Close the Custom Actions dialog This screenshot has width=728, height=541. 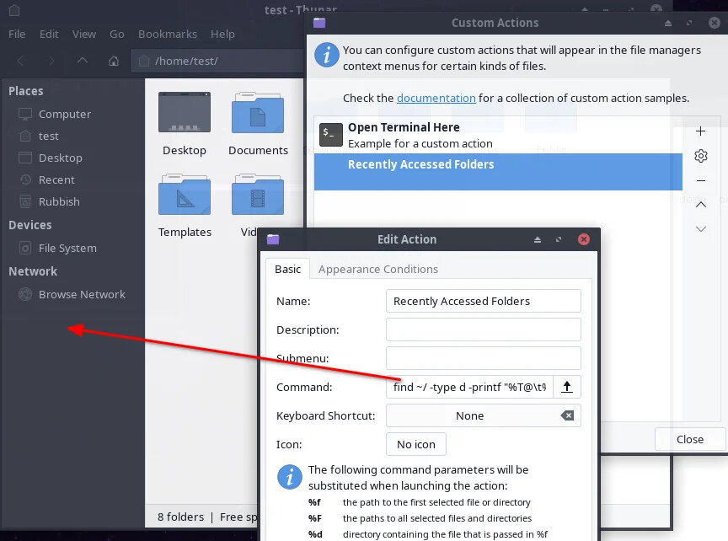pyautogui.click(x=689, y=439)
